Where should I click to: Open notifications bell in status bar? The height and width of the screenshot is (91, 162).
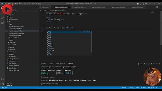[160, 88]
